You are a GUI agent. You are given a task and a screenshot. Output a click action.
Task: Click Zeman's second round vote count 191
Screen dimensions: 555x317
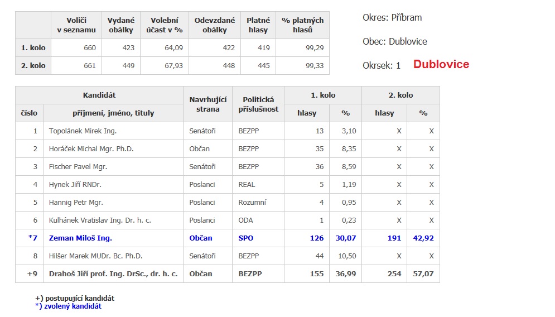click(394, 238)
